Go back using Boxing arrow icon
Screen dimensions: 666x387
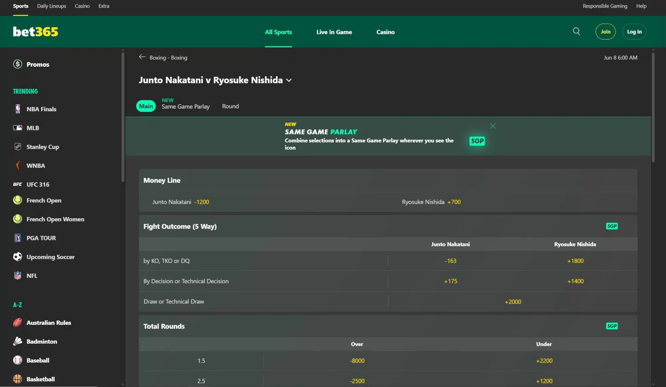pyautogui.click(x=142, y=57)
